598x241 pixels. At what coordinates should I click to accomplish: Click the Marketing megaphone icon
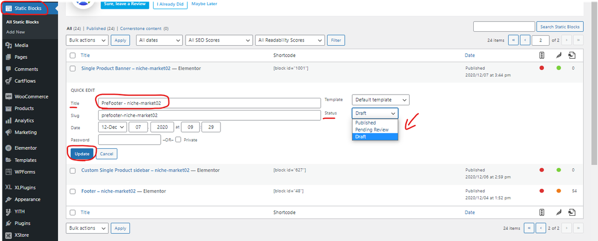coord(8,132)
